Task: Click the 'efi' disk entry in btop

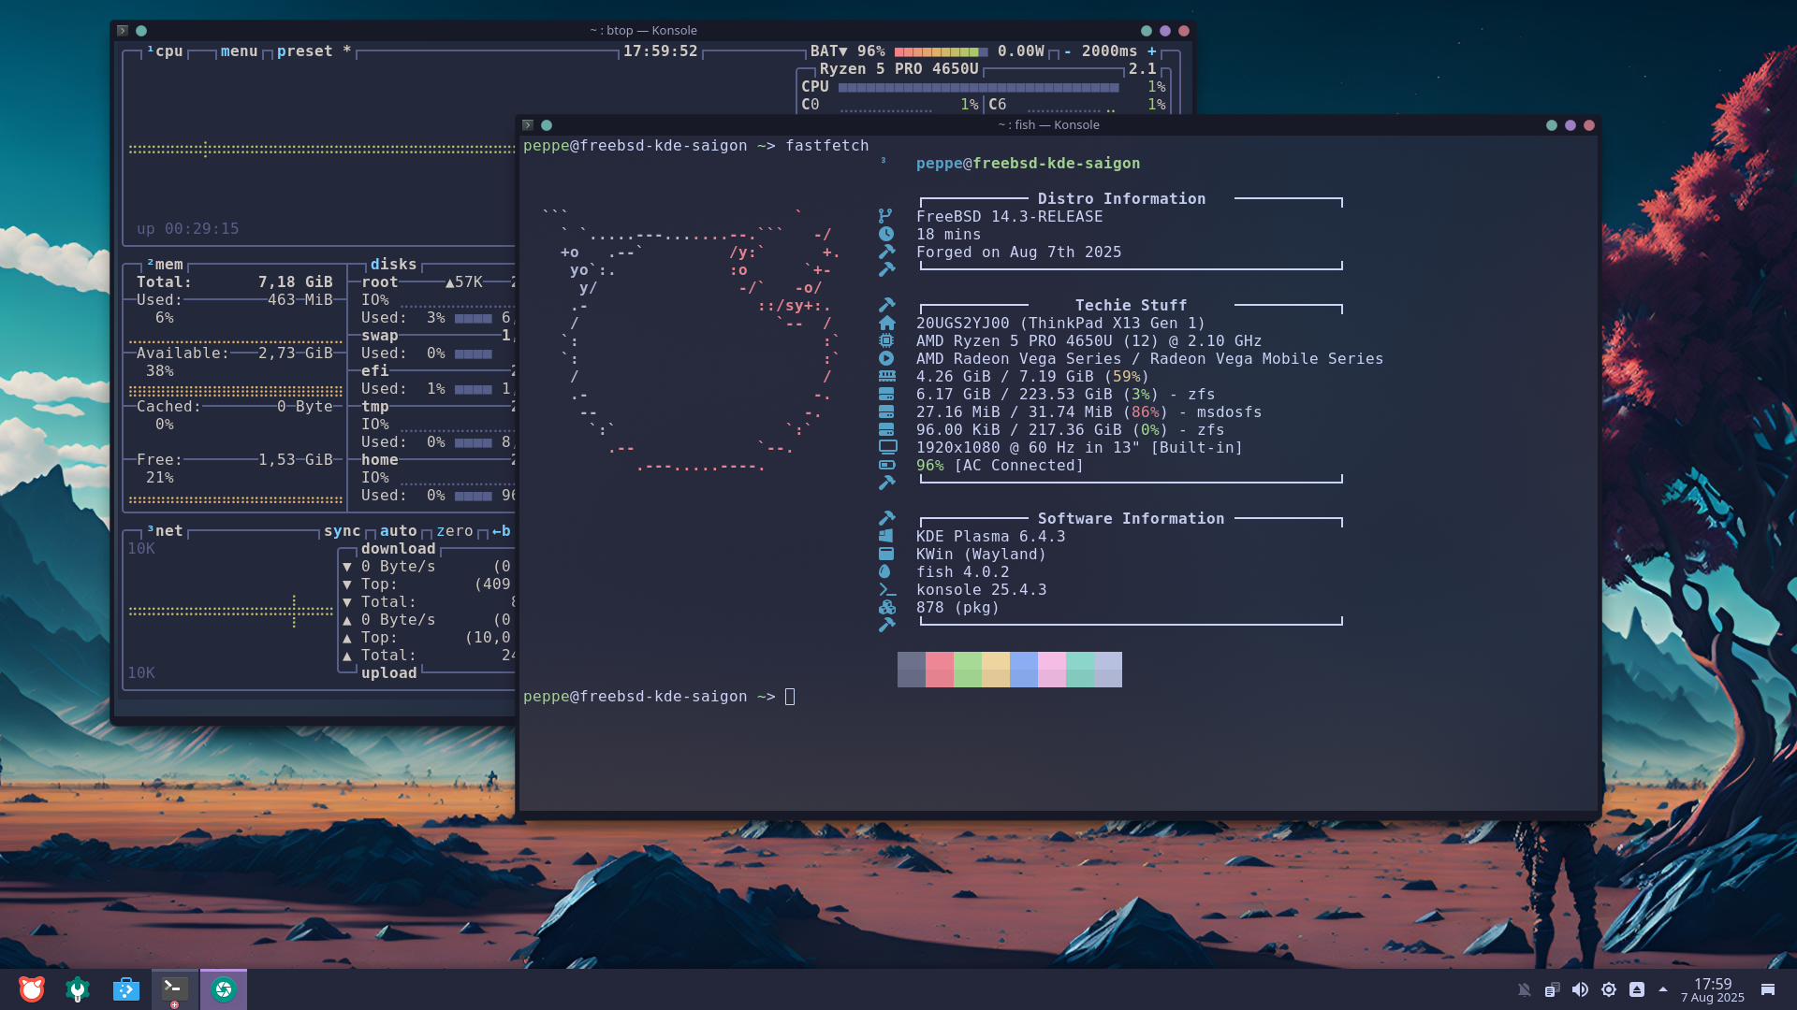Action: click(x=375, y=371)
